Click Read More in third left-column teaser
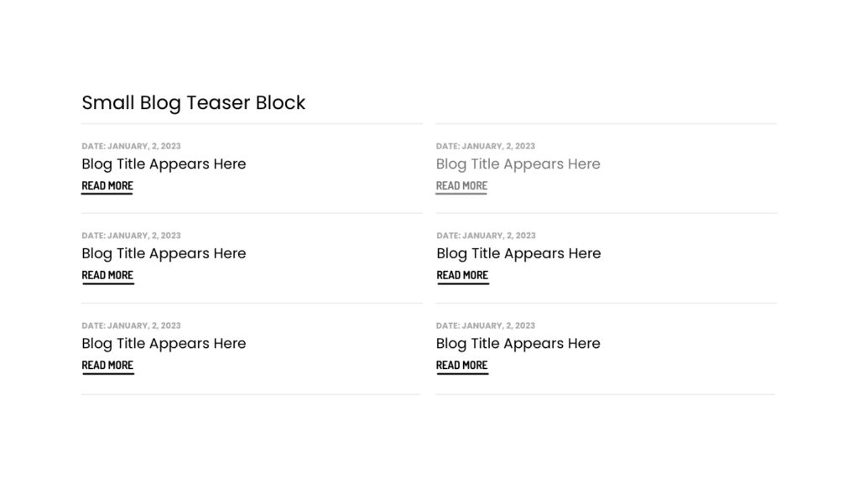This screenshot has width=859, height=483. [x=107, y=366]
